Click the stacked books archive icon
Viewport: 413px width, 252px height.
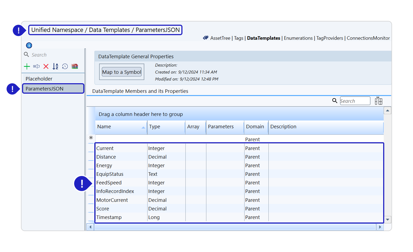tap(75, 66)
